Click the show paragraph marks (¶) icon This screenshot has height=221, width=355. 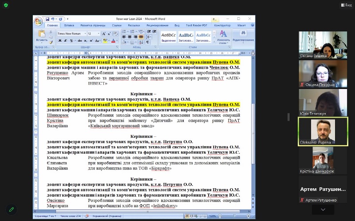tap(148, 42)
